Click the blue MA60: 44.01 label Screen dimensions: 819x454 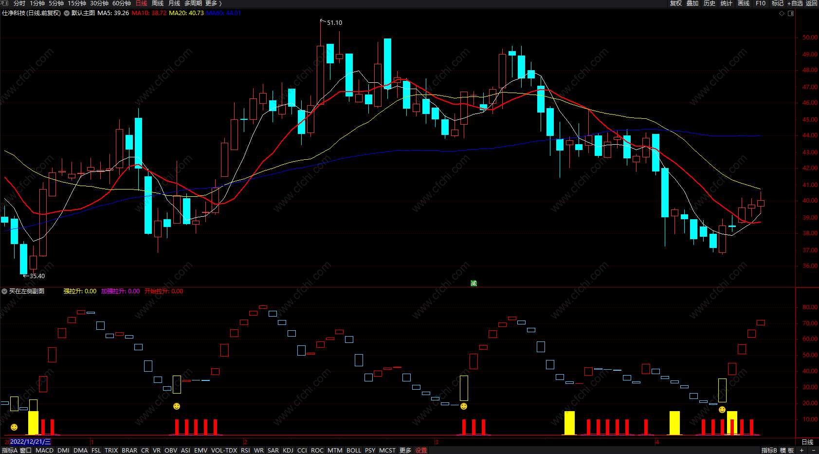tap(224, 13)
